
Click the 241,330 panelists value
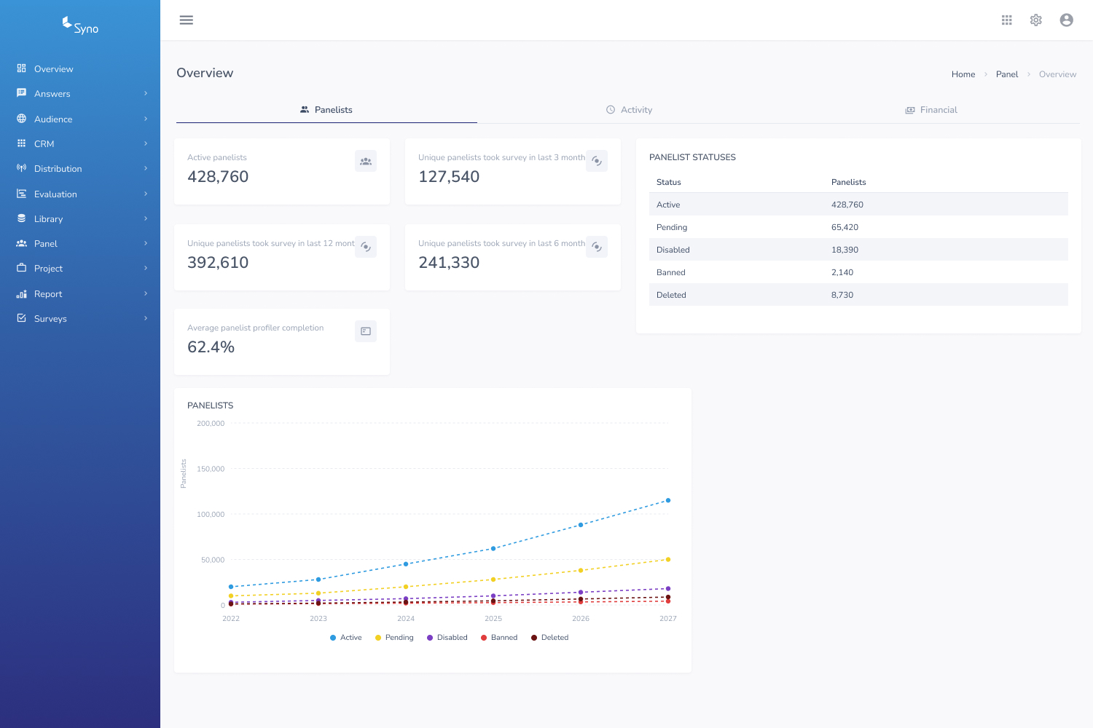click(449, 263)
